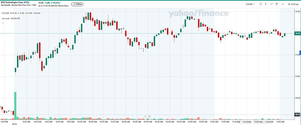Screen dimensions: 301x125
Task: Open the Candle chart type dropdown
Action: point(250,4)
